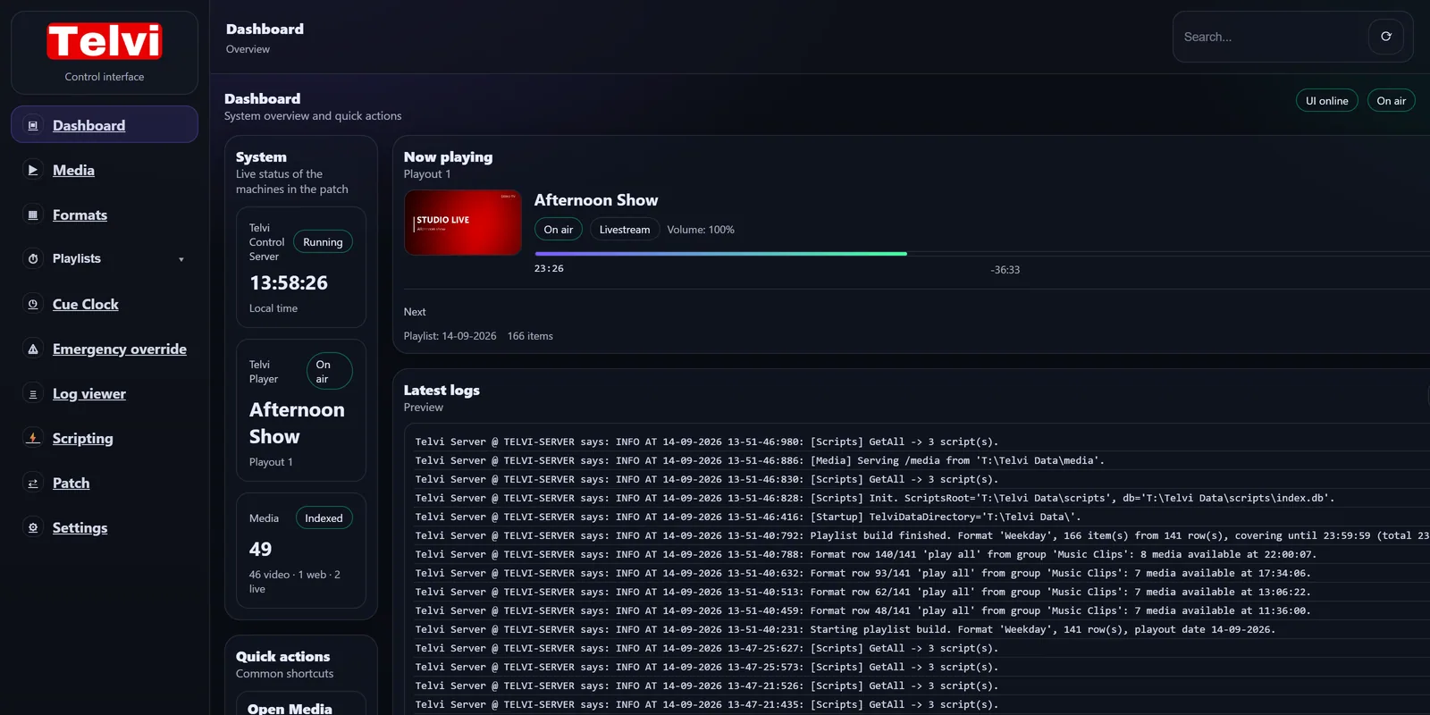Click in the Search field
Screen dimensions: 1430x715
(x=1269, y=37)
